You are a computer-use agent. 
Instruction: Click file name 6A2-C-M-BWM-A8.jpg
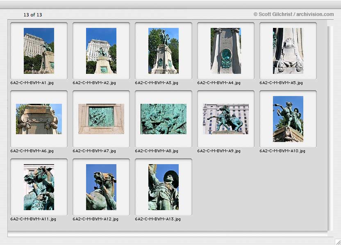157,151
